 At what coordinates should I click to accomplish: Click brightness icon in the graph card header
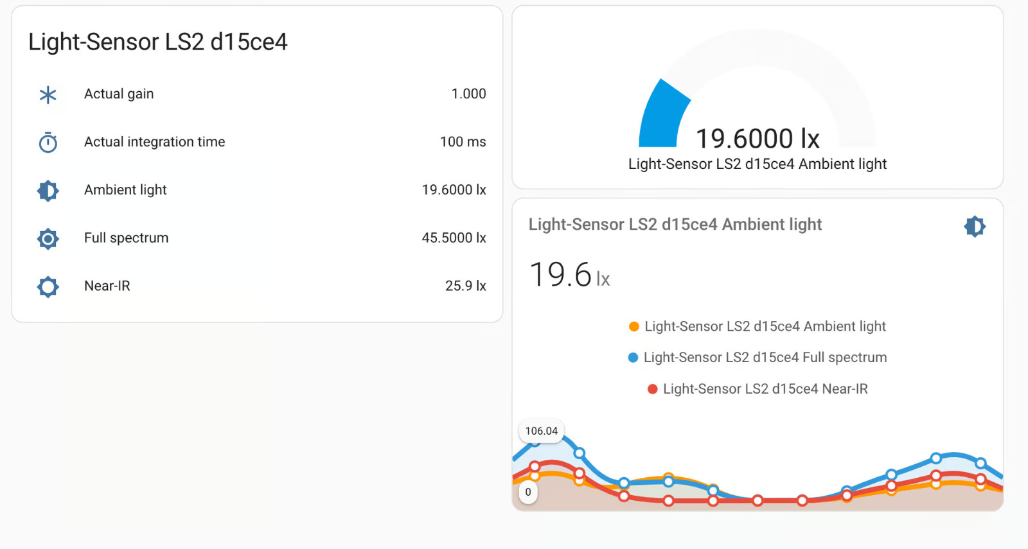(974, 226)
